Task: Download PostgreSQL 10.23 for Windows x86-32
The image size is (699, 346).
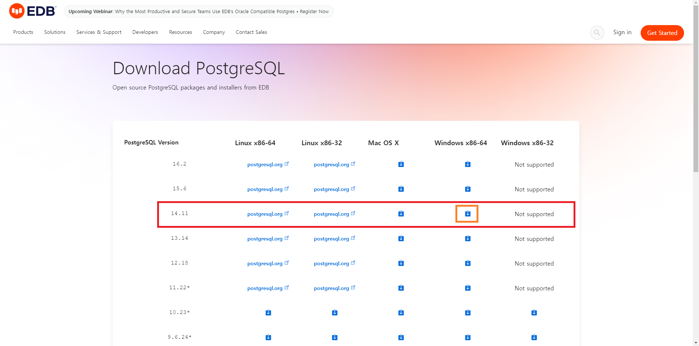Action: point(534,313)
